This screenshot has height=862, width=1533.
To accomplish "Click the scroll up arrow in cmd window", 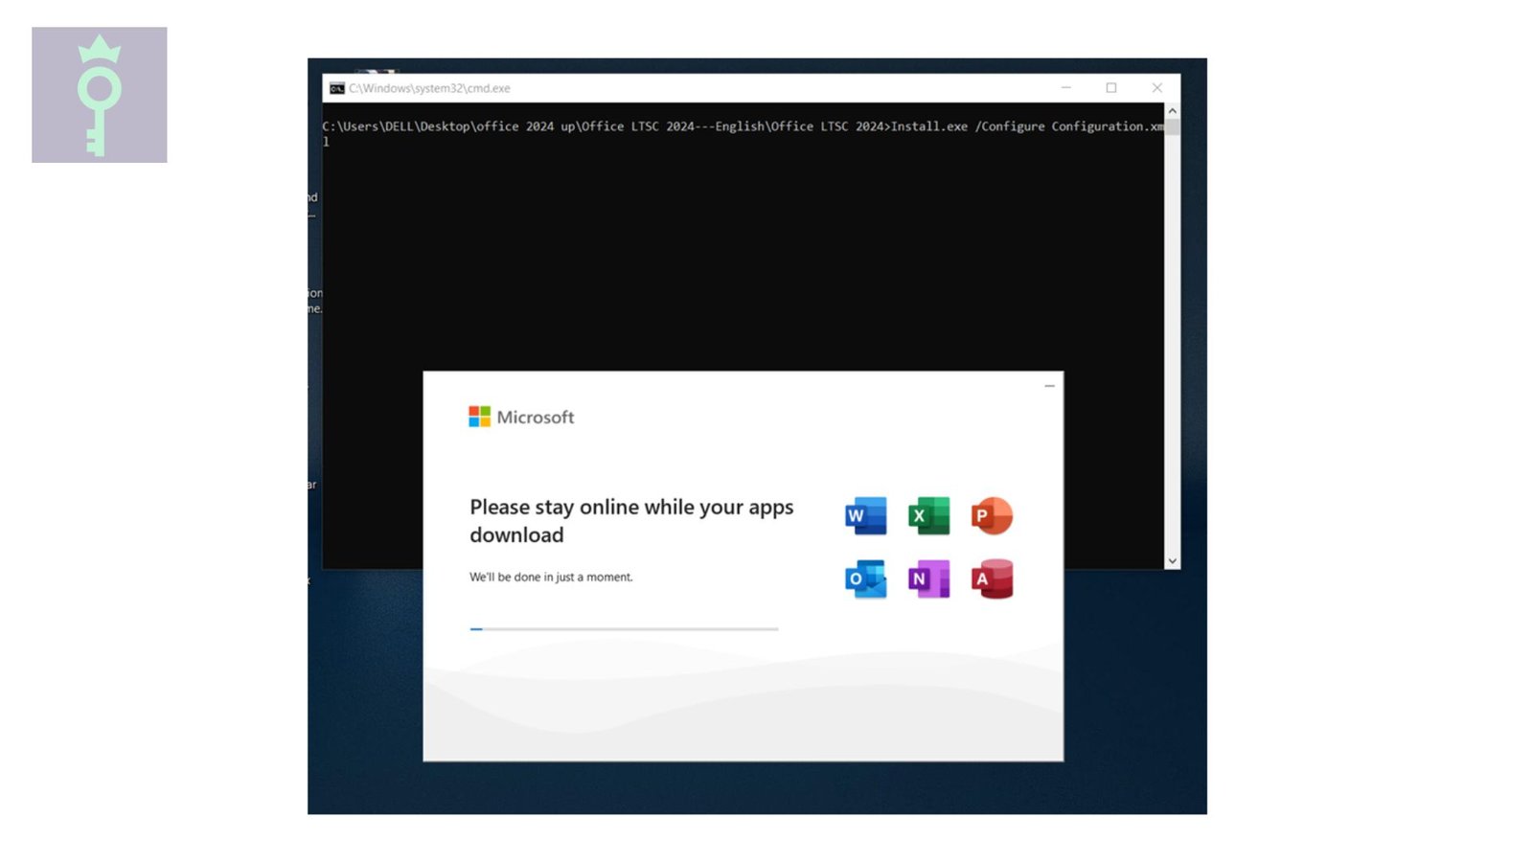I will [x=1171, y=109].
